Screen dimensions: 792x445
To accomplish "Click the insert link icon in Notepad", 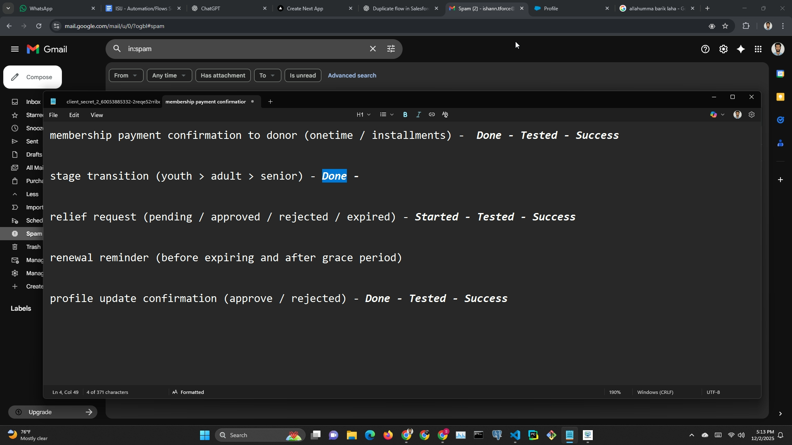I will (x=431, y=115).
